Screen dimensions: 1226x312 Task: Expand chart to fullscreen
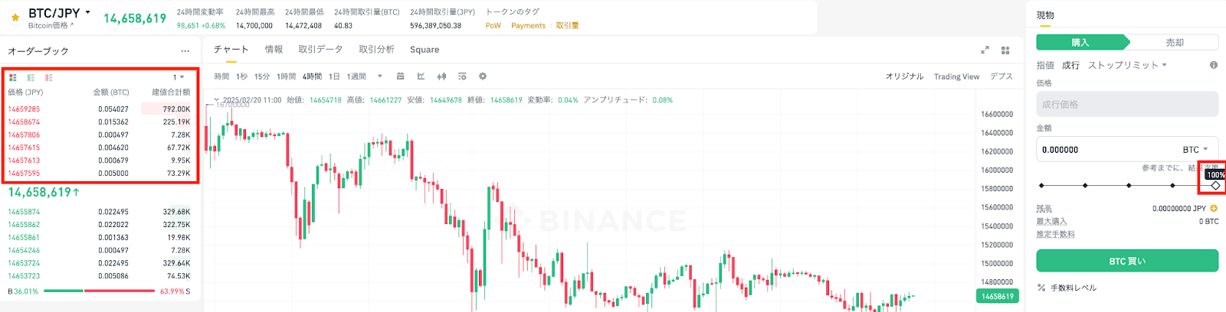(x=985, y=50)
